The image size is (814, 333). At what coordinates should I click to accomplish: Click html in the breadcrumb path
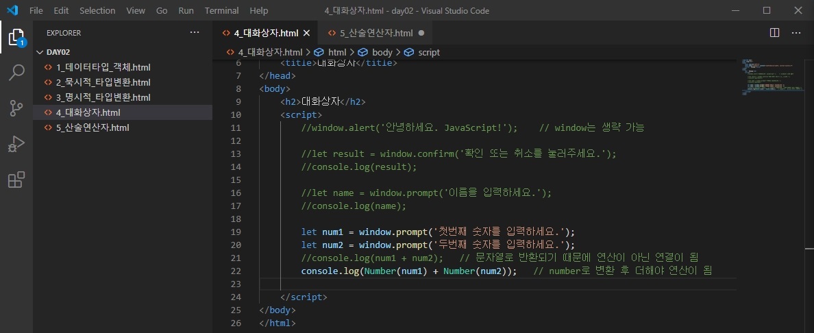point(337,52)
